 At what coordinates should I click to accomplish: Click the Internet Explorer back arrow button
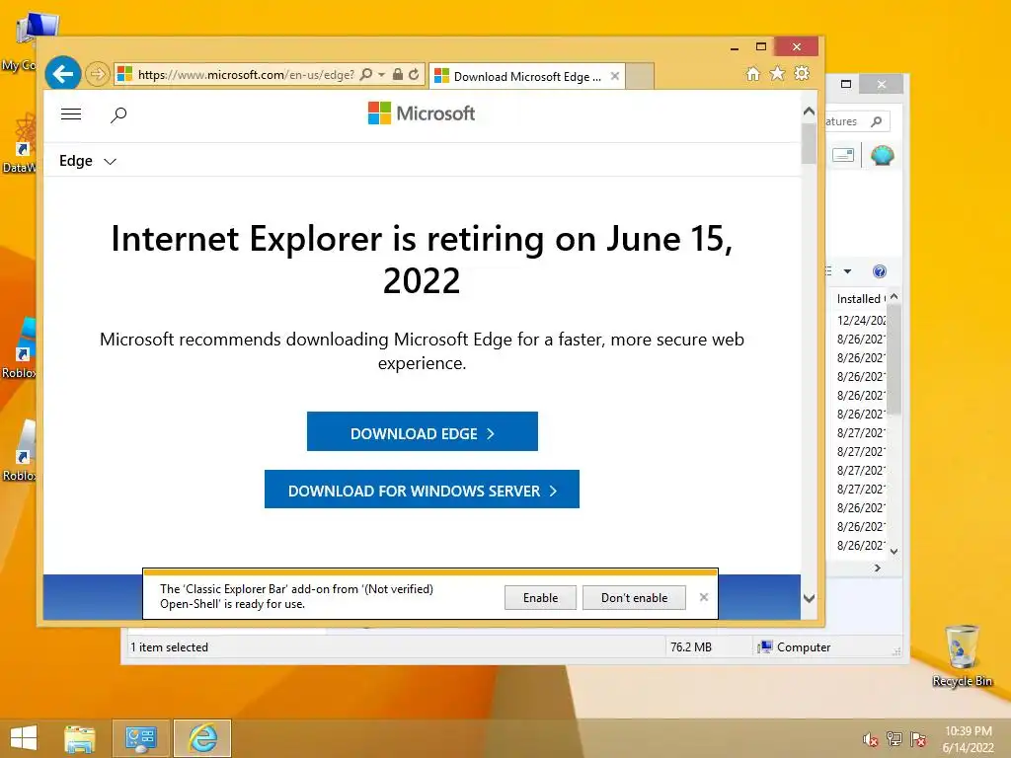[63, 74]
